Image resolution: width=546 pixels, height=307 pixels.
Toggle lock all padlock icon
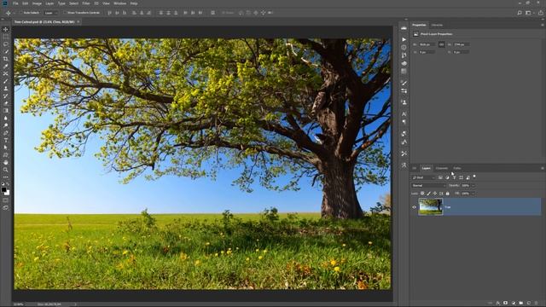pyautogui.click(x=447, y=194)
